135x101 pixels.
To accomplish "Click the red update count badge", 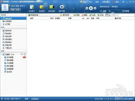I will tap(24, 57).
